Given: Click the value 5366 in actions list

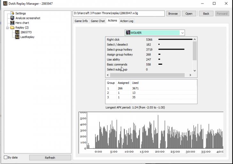Looking at the screenshot, I should tap(149, 40).
